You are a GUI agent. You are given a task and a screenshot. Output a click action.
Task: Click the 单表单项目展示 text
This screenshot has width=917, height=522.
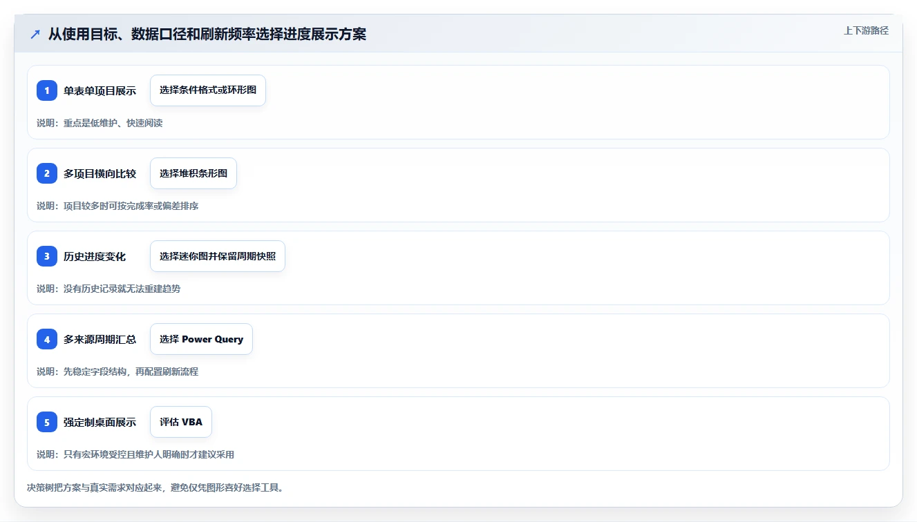100,90
